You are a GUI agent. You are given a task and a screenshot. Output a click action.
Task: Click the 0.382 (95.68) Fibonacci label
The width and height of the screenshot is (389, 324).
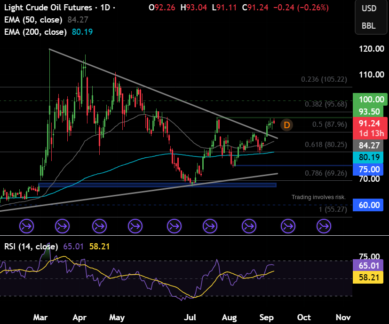(326, 104)
